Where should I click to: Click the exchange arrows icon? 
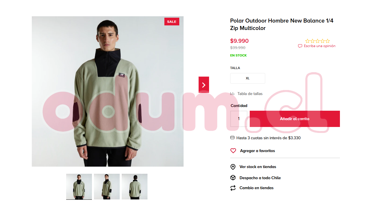click(233, 188)
